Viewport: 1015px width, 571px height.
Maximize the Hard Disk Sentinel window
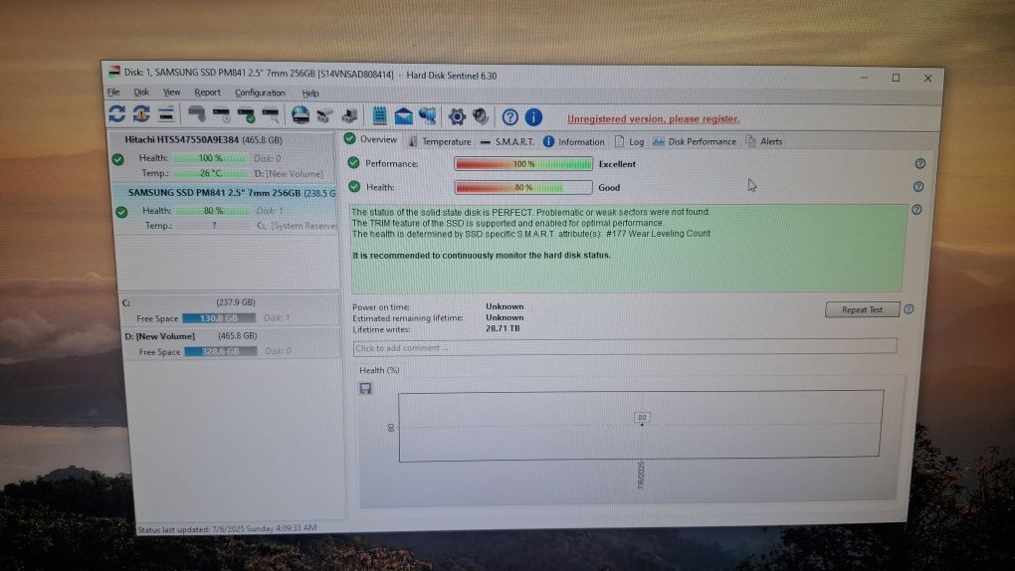896,78
